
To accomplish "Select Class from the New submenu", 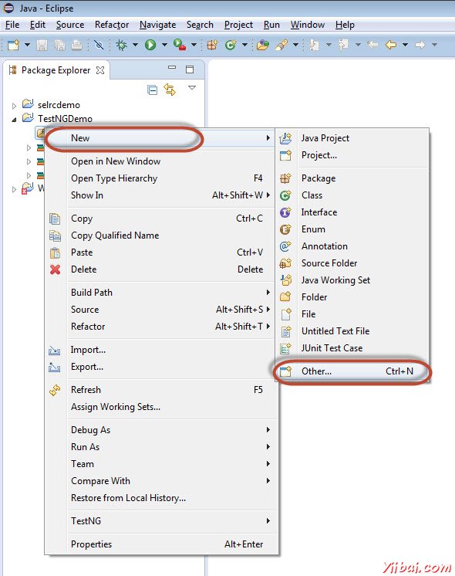I will [352, 195].
